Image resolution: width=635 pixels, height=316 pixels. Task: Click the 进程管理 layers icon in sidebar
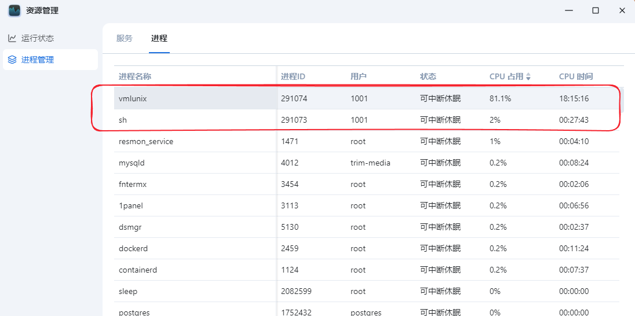(x=12, y=60)
